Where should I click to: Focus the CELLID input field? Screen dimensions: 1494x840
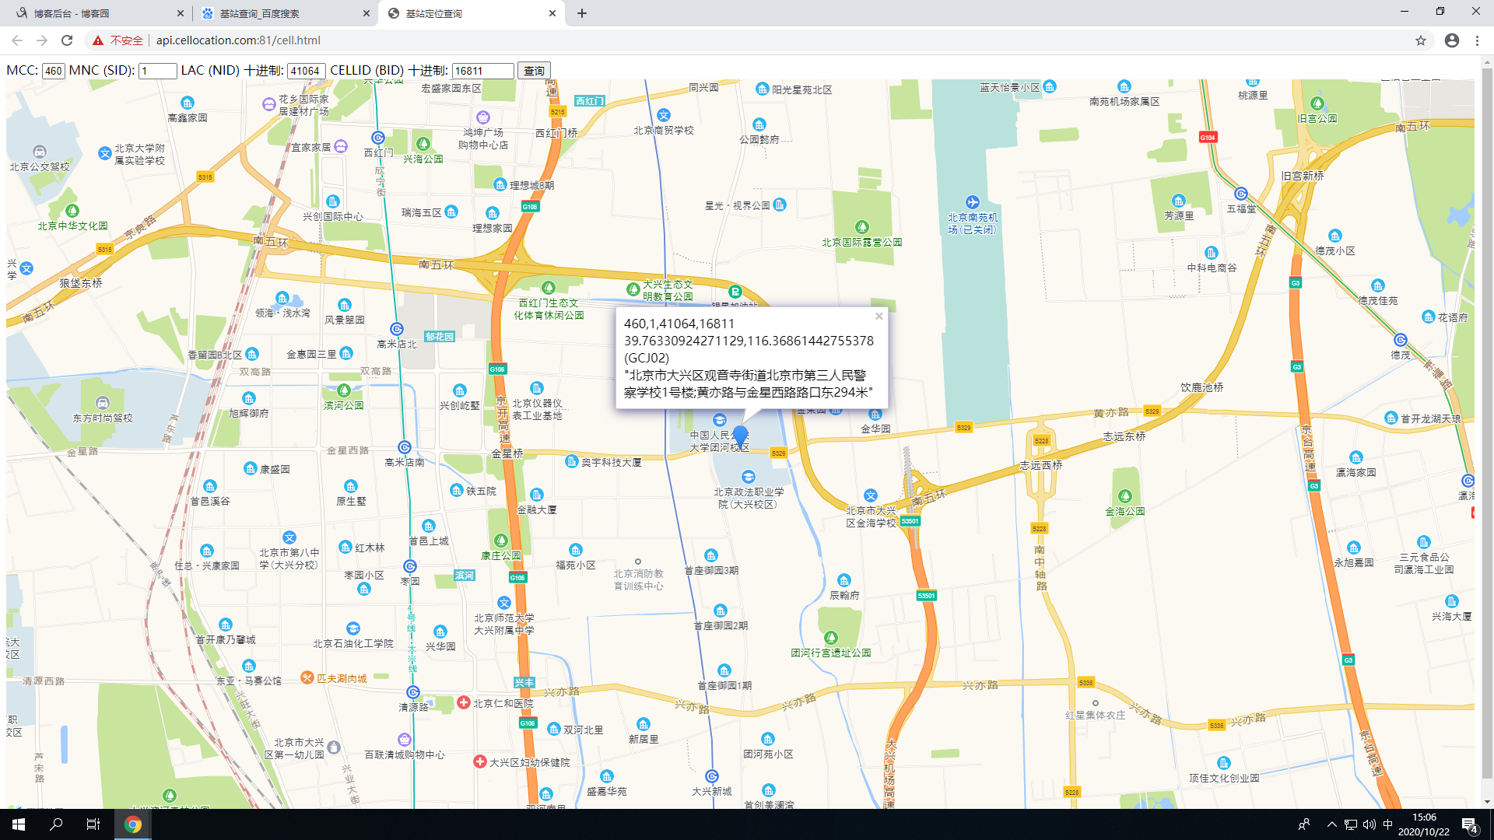[482, 71]
